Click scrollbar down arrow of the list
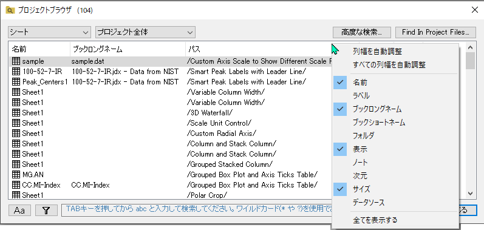 (470, 194)
